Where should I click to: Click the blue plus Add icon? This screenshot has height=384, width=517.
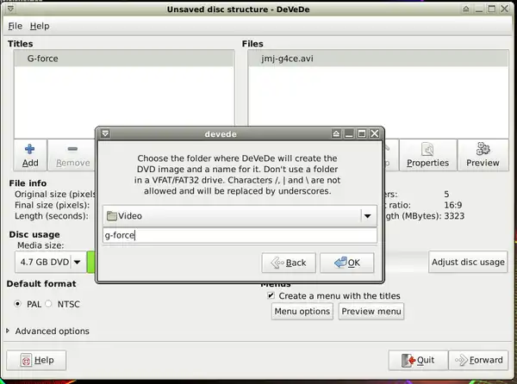pyautogui.click(x=29, y=149)
